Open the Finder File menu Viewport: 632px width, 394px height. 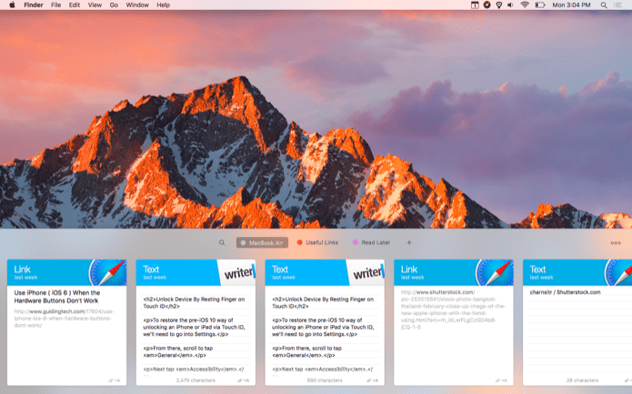(56, 5)
